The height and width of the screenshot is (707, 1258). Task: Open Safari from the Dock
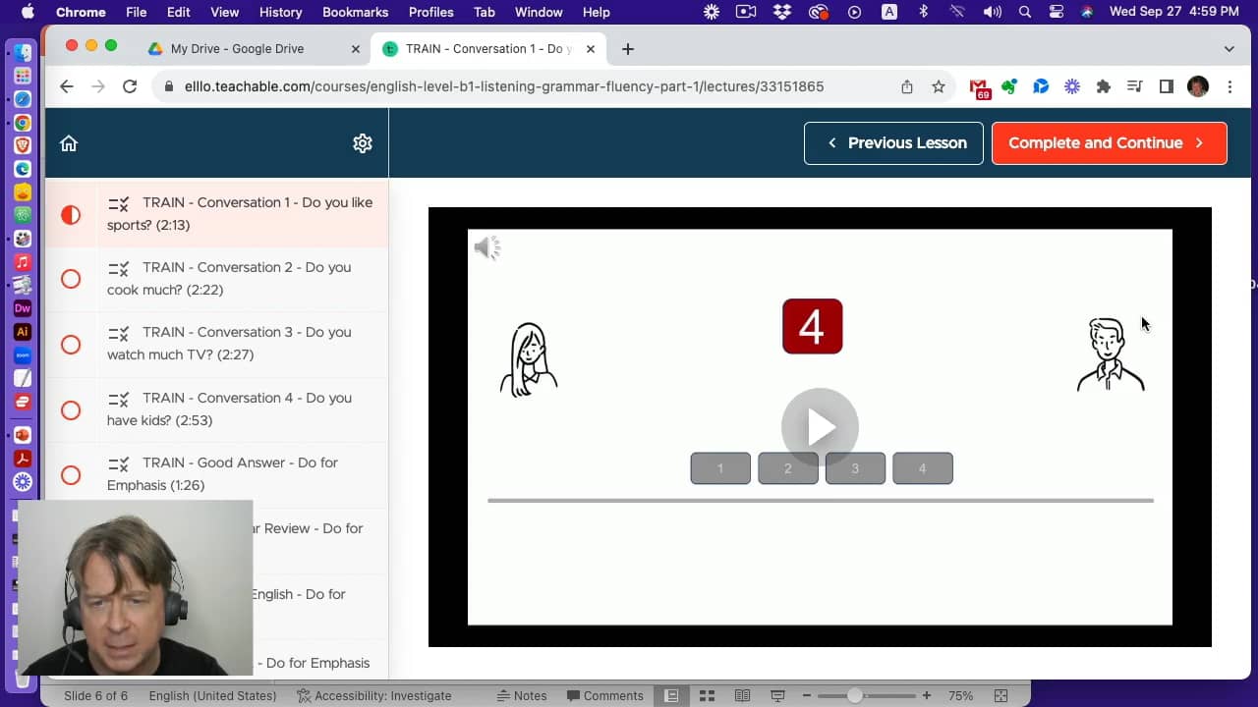pyautogui.click(x=23, y=99)
